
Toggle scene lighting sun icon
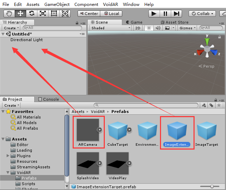tap(148, 28)
